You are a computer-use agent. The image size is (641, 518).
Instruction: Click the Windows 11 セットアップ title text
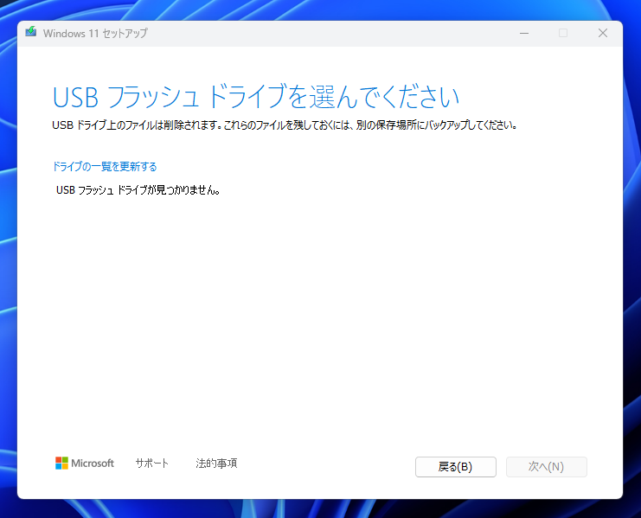click(x=95, y=33)
